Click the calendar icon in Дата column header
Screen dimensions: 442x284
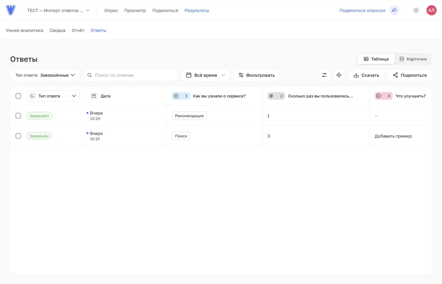[x=94, y=96]
